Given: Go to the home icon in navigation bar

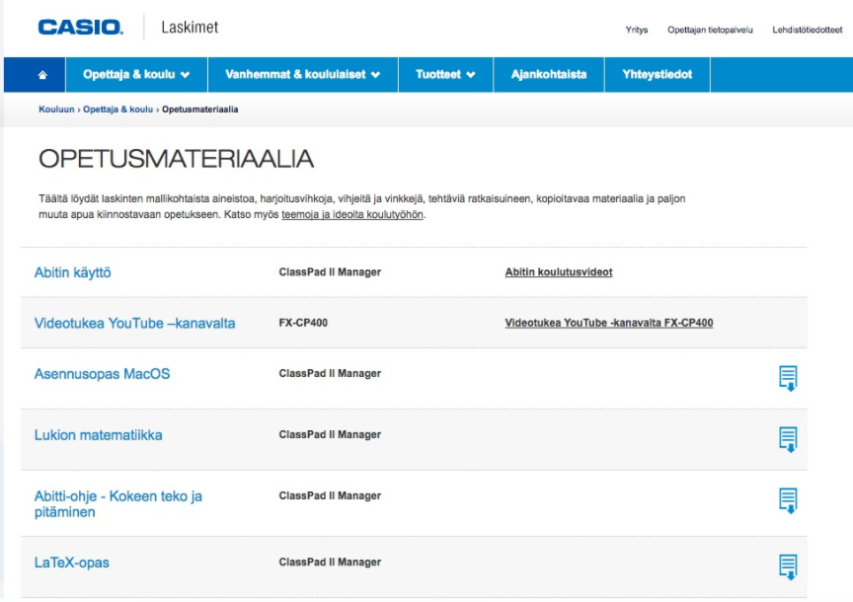Looking at the screenshot, I should pos(42,75).
